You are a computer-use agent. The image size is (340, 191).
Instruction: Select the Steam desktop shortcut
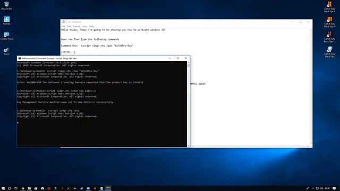click(x=6, y=51)
